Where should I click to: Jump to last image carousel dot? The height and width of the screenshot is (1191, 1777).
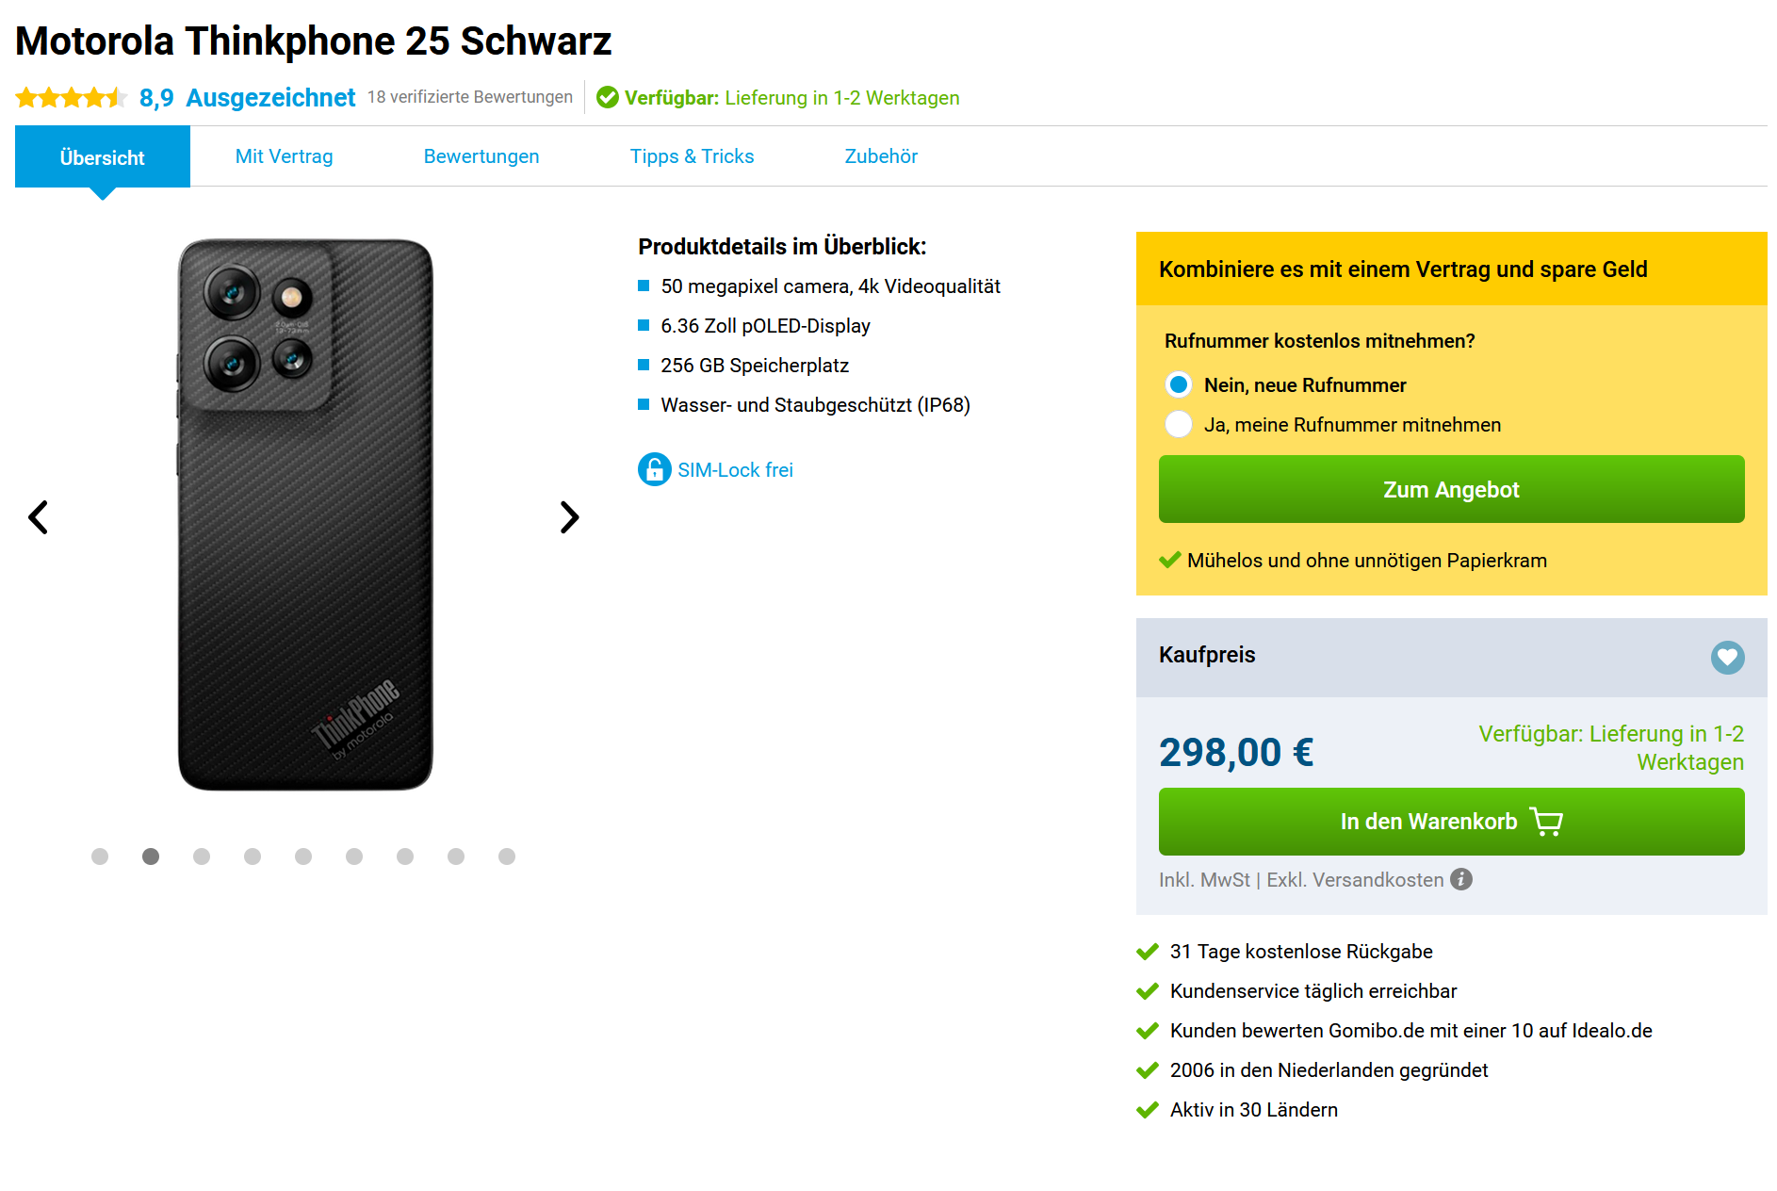tap(507, 857)
